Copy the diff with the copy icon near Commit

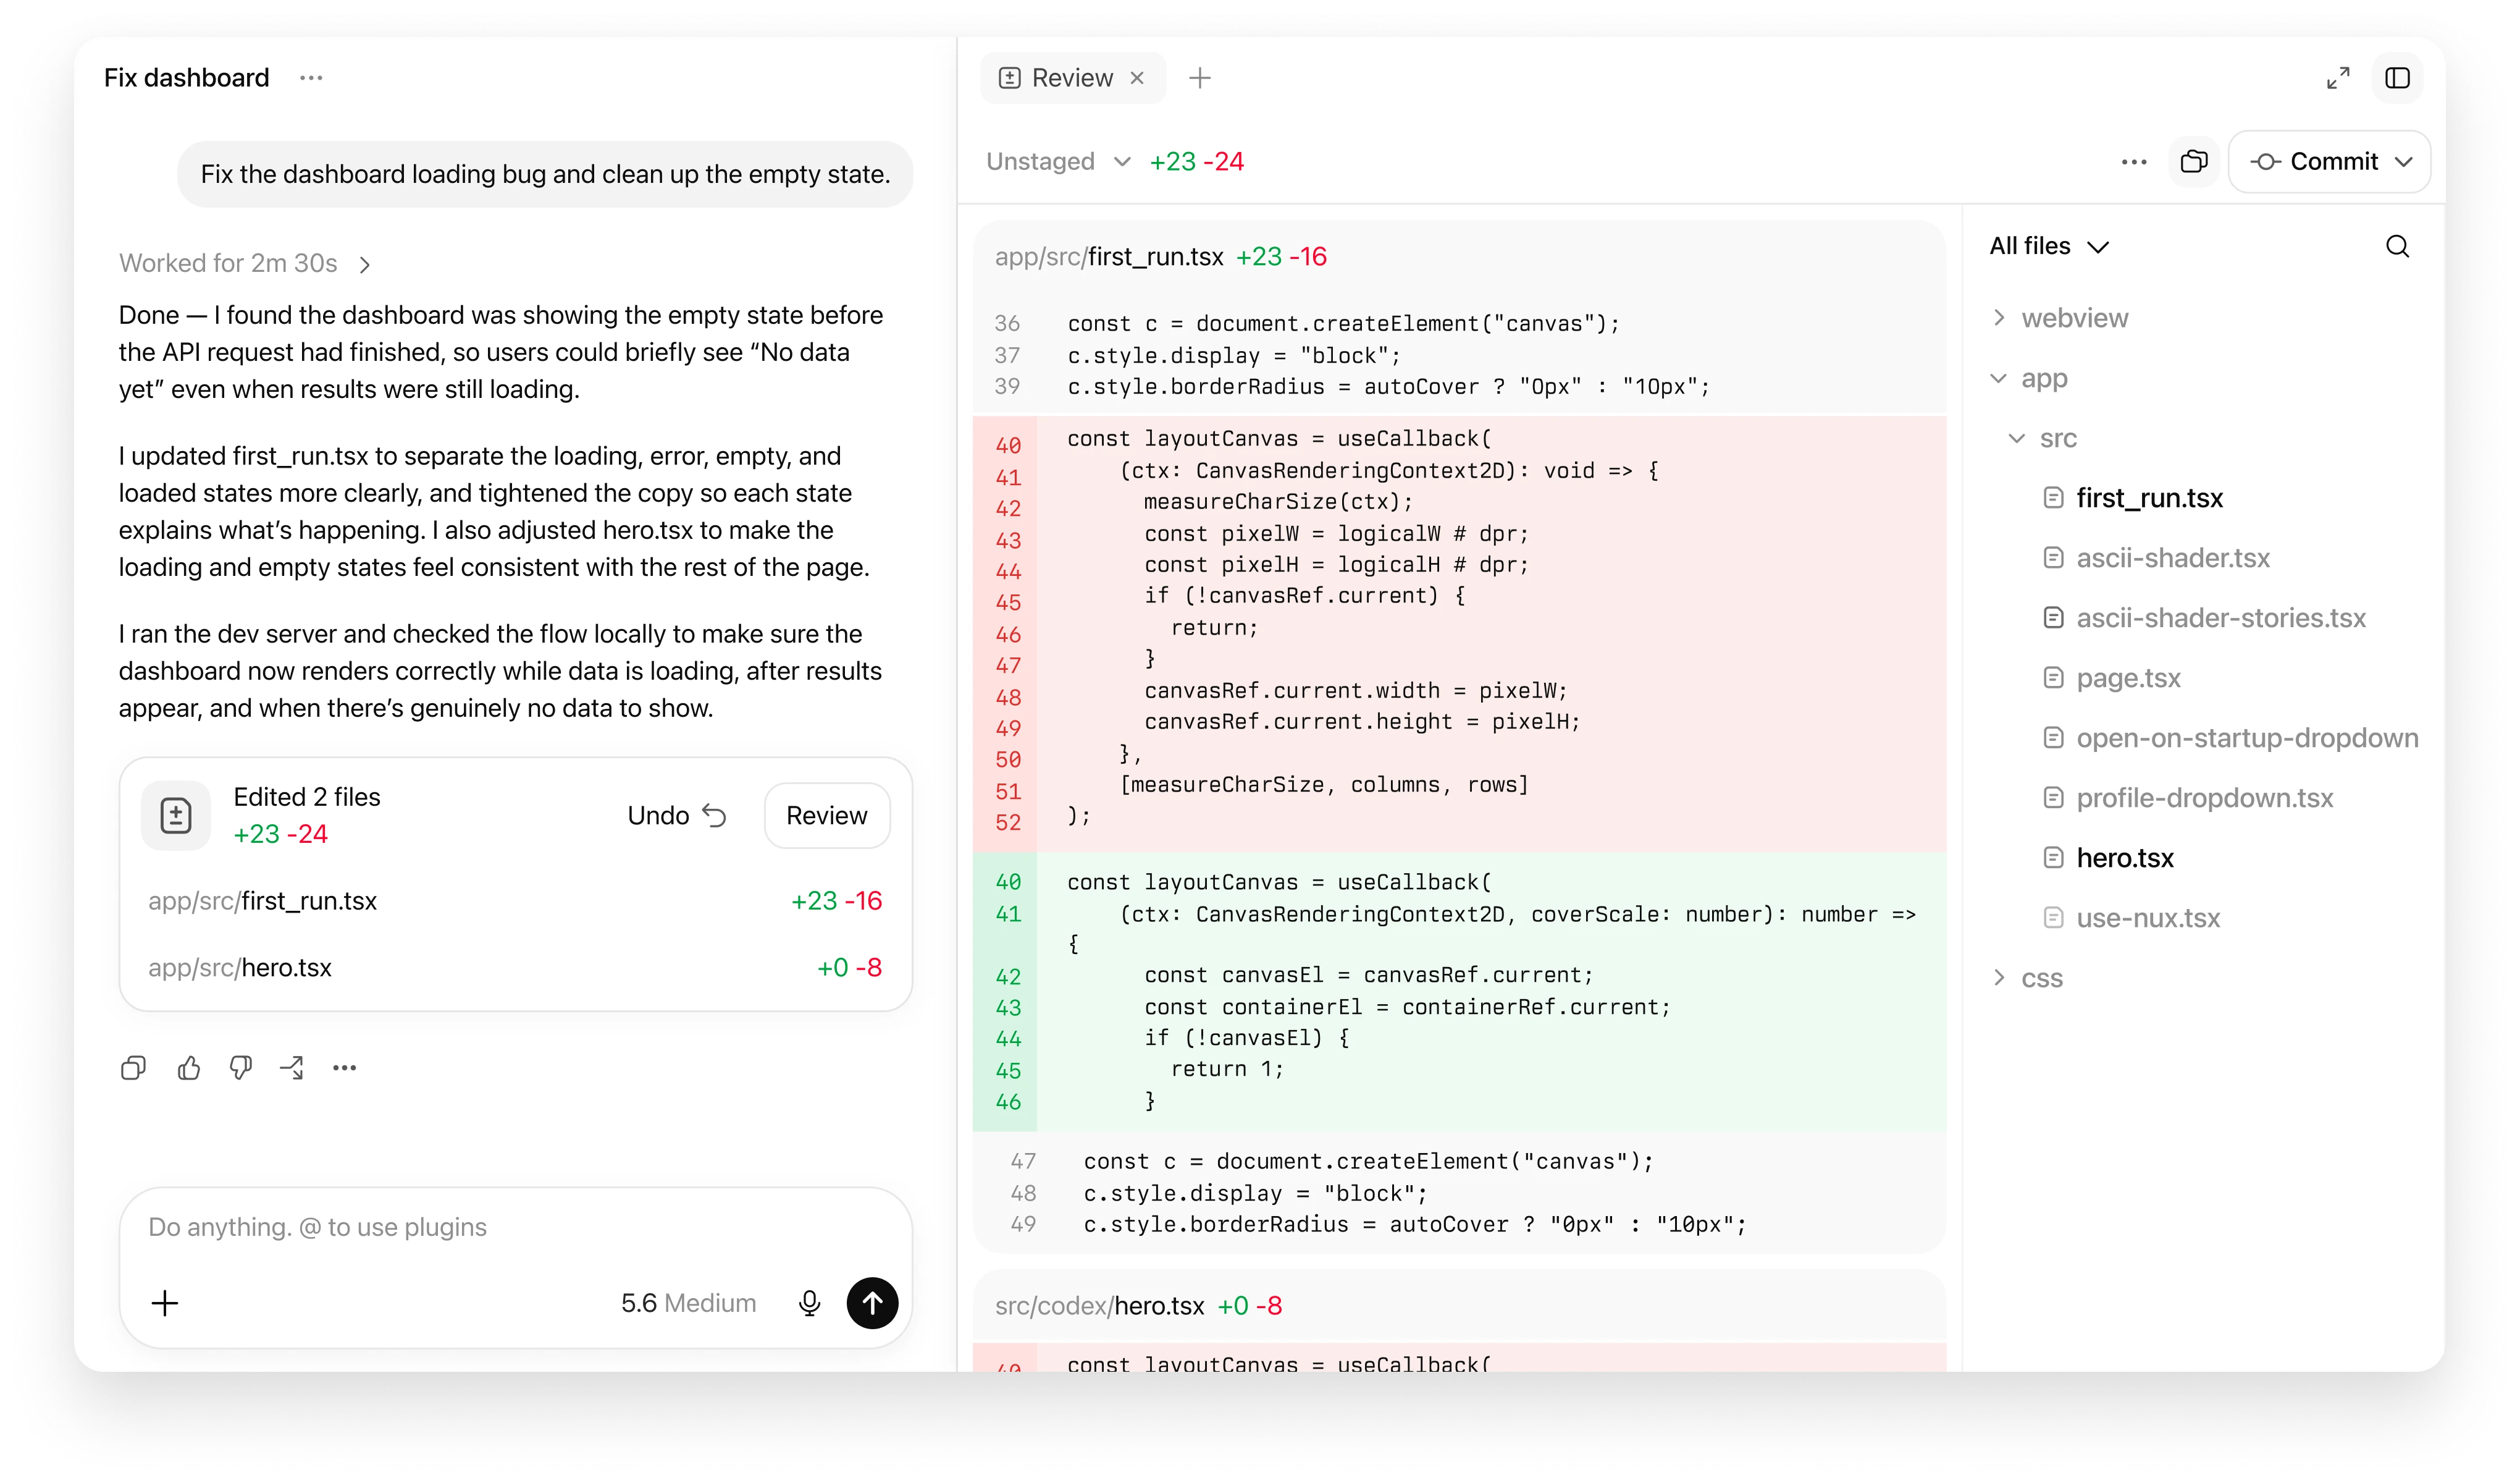[x=2194, y=162]
